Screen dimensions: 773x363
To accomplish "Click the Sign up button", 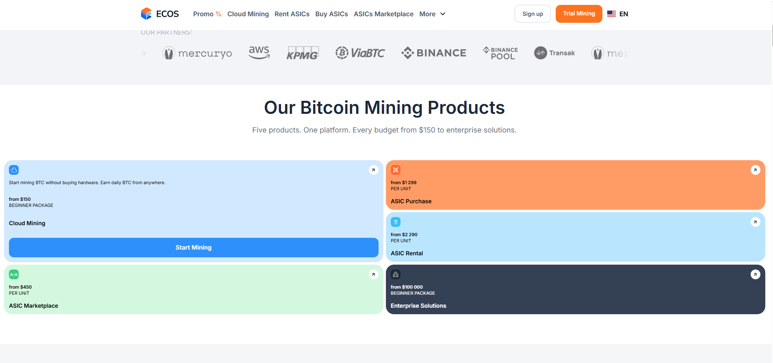I will coord(532,14).
